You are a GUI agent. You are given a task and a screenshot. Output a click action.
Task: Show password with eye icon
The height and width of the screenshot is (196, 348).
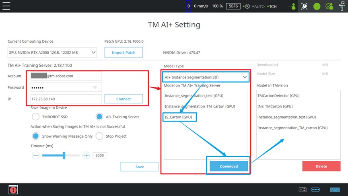pos(95,87)
